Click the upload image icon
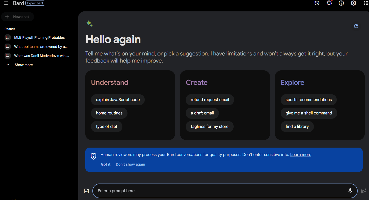369x200 pixels. 86,191
